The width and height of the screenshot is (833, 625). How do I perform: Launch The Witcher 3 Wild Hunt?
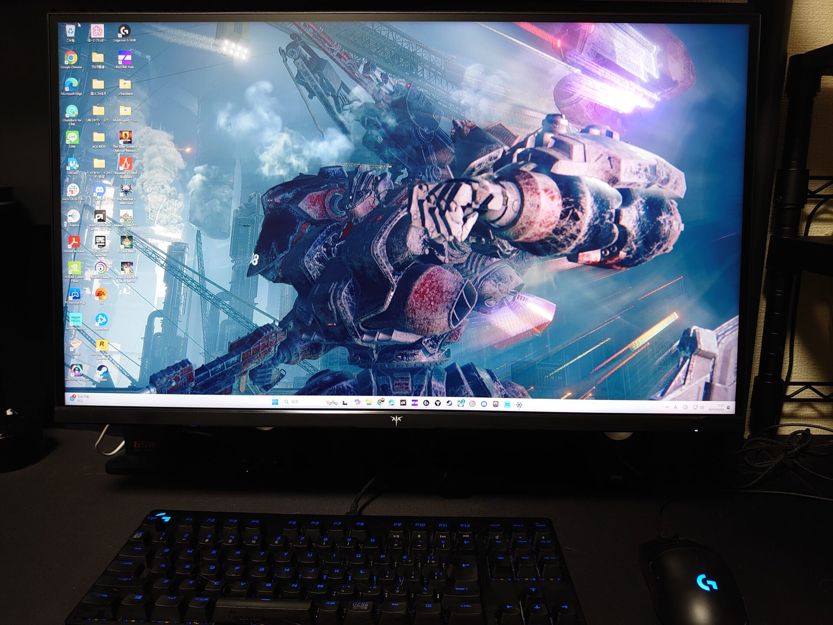(126, 194)
